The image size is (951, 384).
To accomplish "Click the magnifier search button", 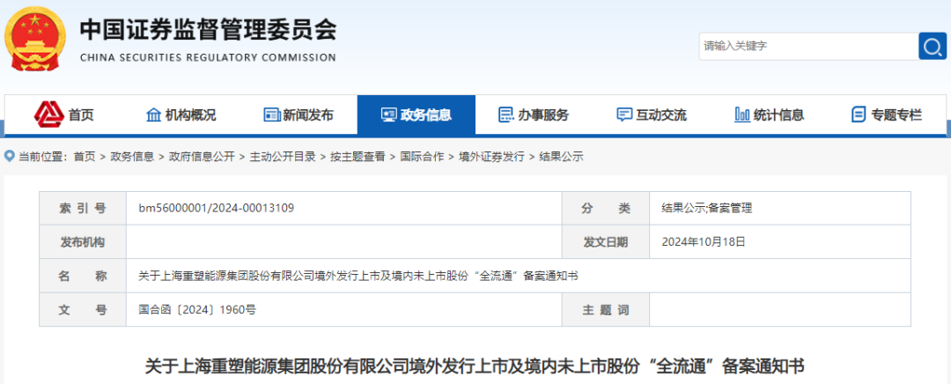I will click(933, 46).
